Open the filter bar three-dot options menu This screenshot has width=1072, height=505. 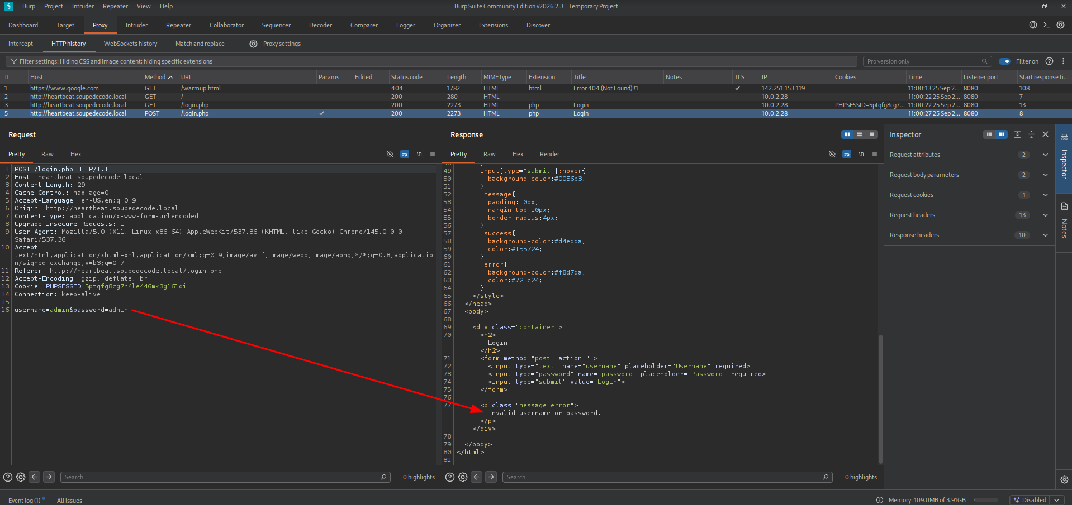(1063, 61)
